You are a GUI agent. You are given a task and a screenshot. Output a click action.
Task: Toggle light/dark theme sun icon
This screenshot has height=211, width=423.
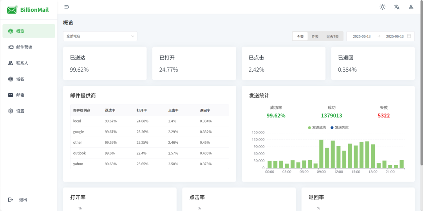382,7
